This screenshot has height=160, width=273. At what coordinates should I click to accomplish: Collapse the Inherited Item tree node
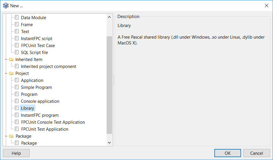tap(6, 60)
